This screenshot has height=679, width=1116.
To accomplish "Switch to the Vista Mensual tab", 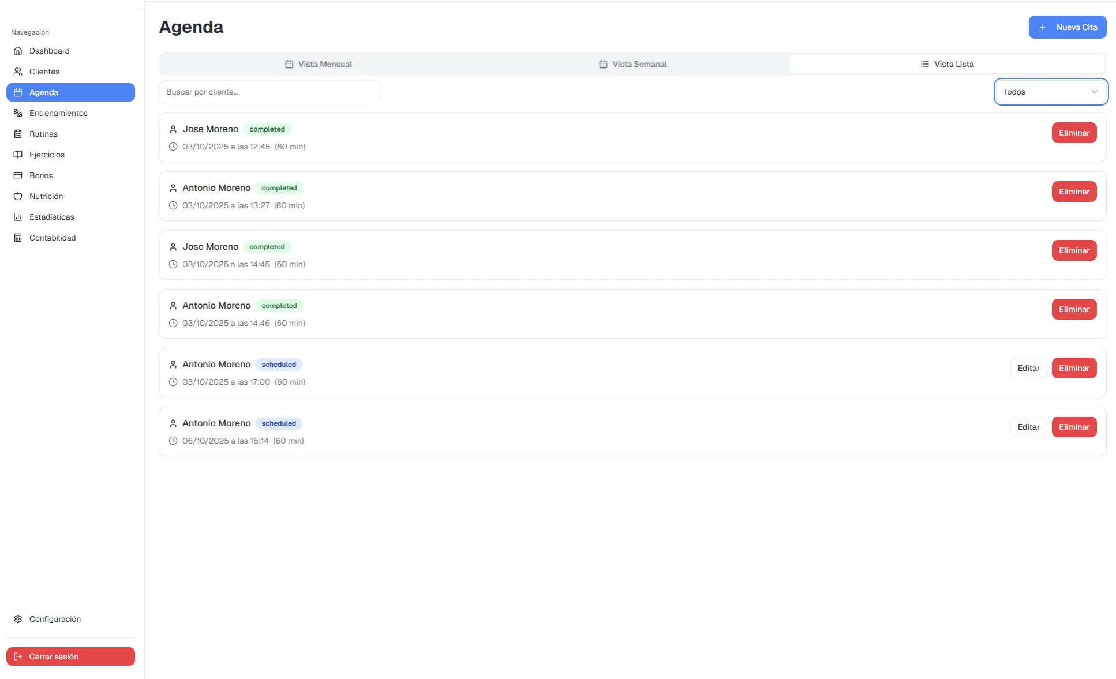I will (318, 64).
